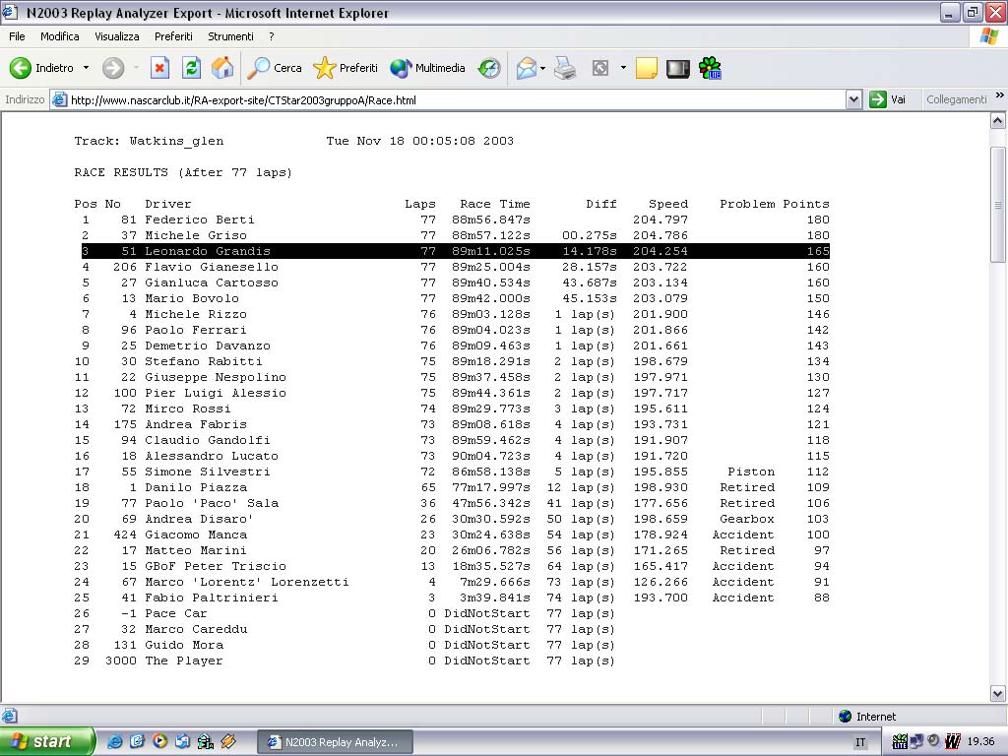Click the mail envelope toolbar icon
1008x756 pixels.
(526, 68)
